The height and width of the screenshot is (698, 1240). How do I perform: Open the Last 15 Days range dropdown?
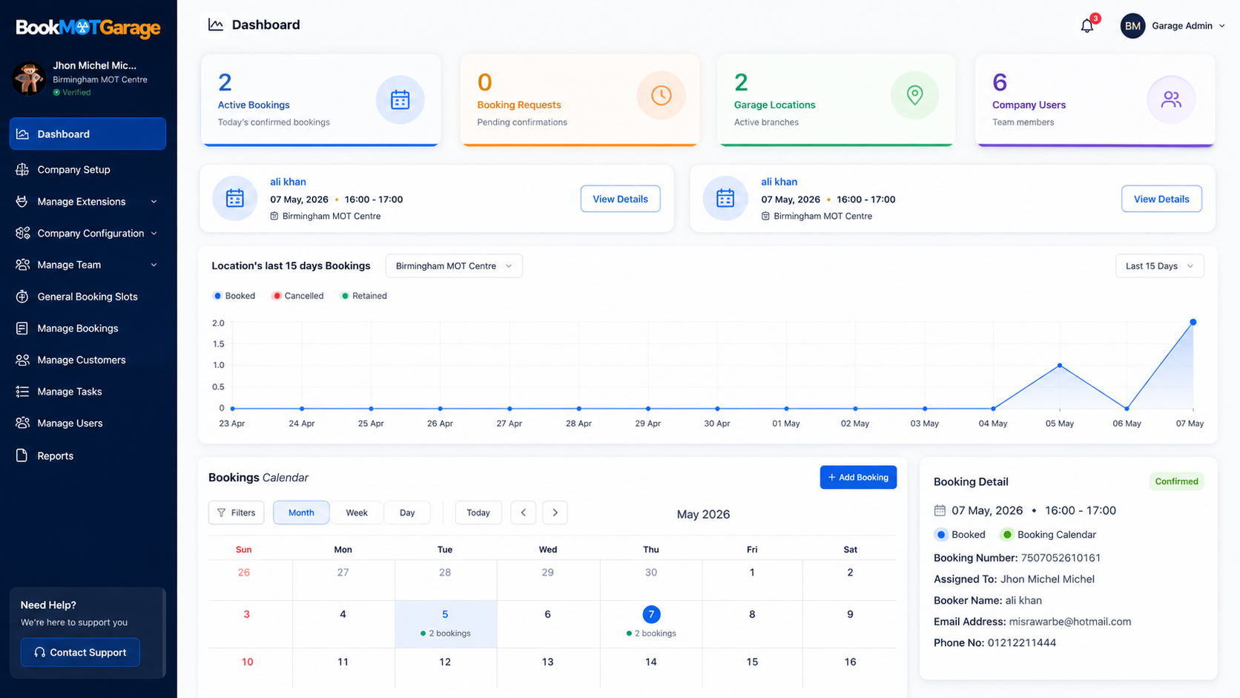(1159, 266)
